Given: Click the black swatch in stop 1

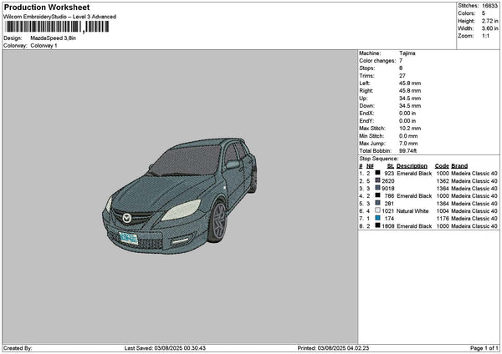Looking at the screenshot, I should pos(378,173).
